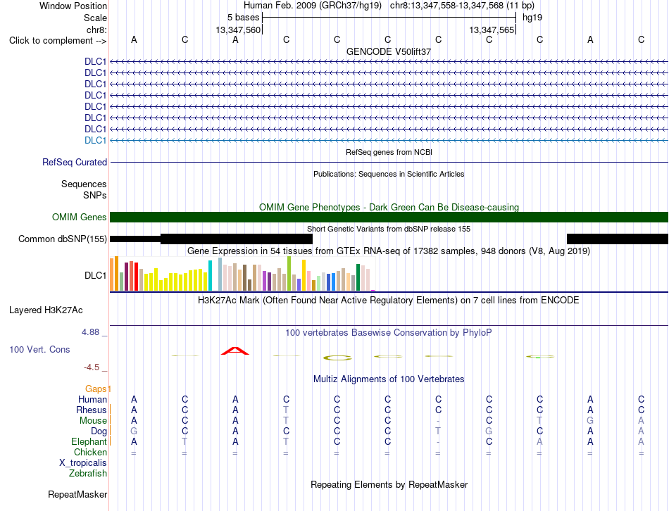Screen dimensions: 669x511
Task: Click the dark green OMIM gene bar
Action: (x=389, y=217)
